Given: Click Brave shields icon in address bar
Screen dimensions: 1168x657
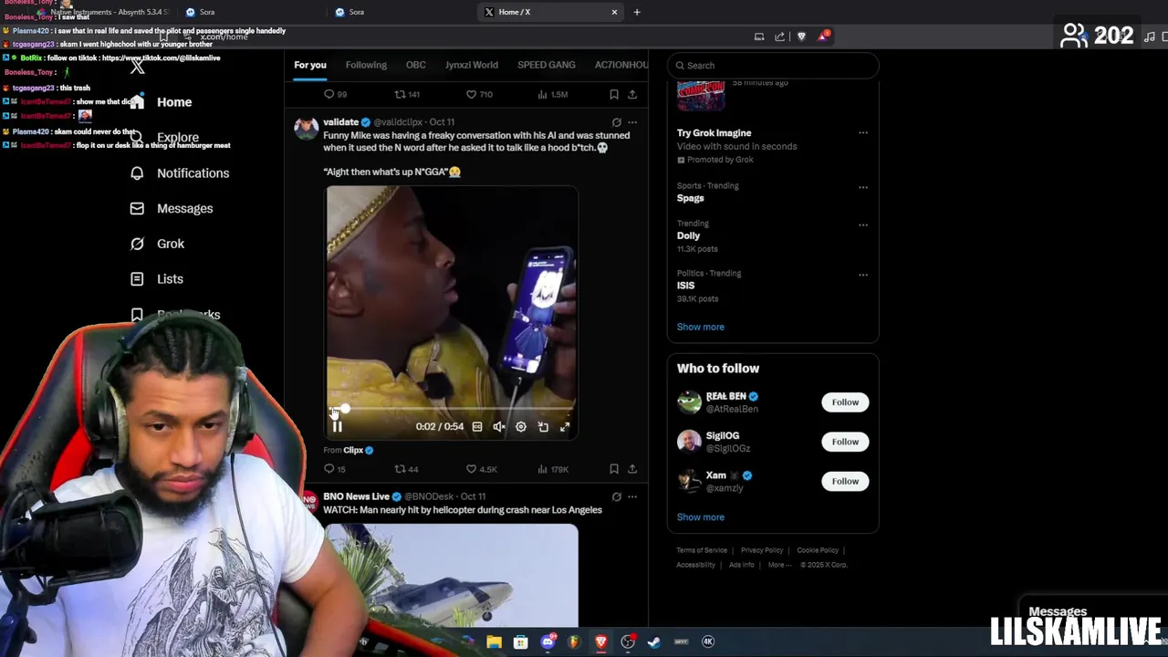Looking at the screenshot, I should tap(801, 36).
